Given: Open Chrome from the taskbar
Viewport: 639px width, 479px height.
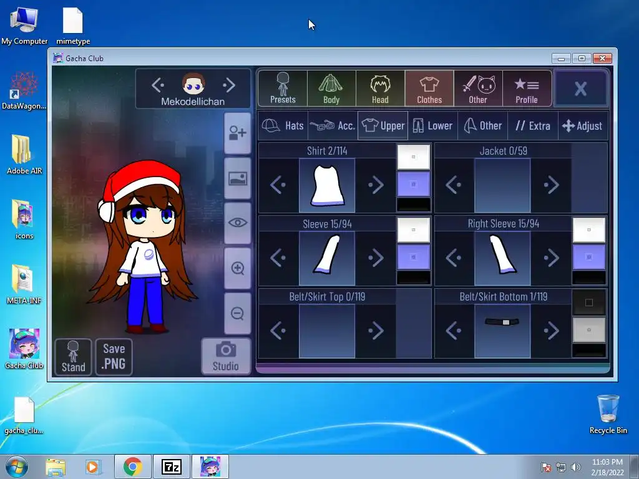Looking at the screenshot, I should [x=132, y=467].
